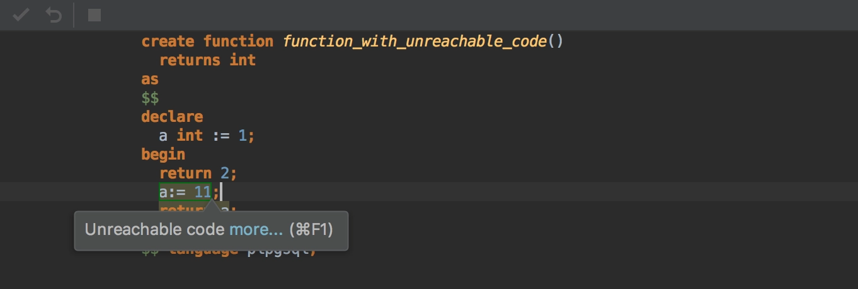Click the "as" keyword line
Viewport: 858px width, 289px height.
coord(150,79)
